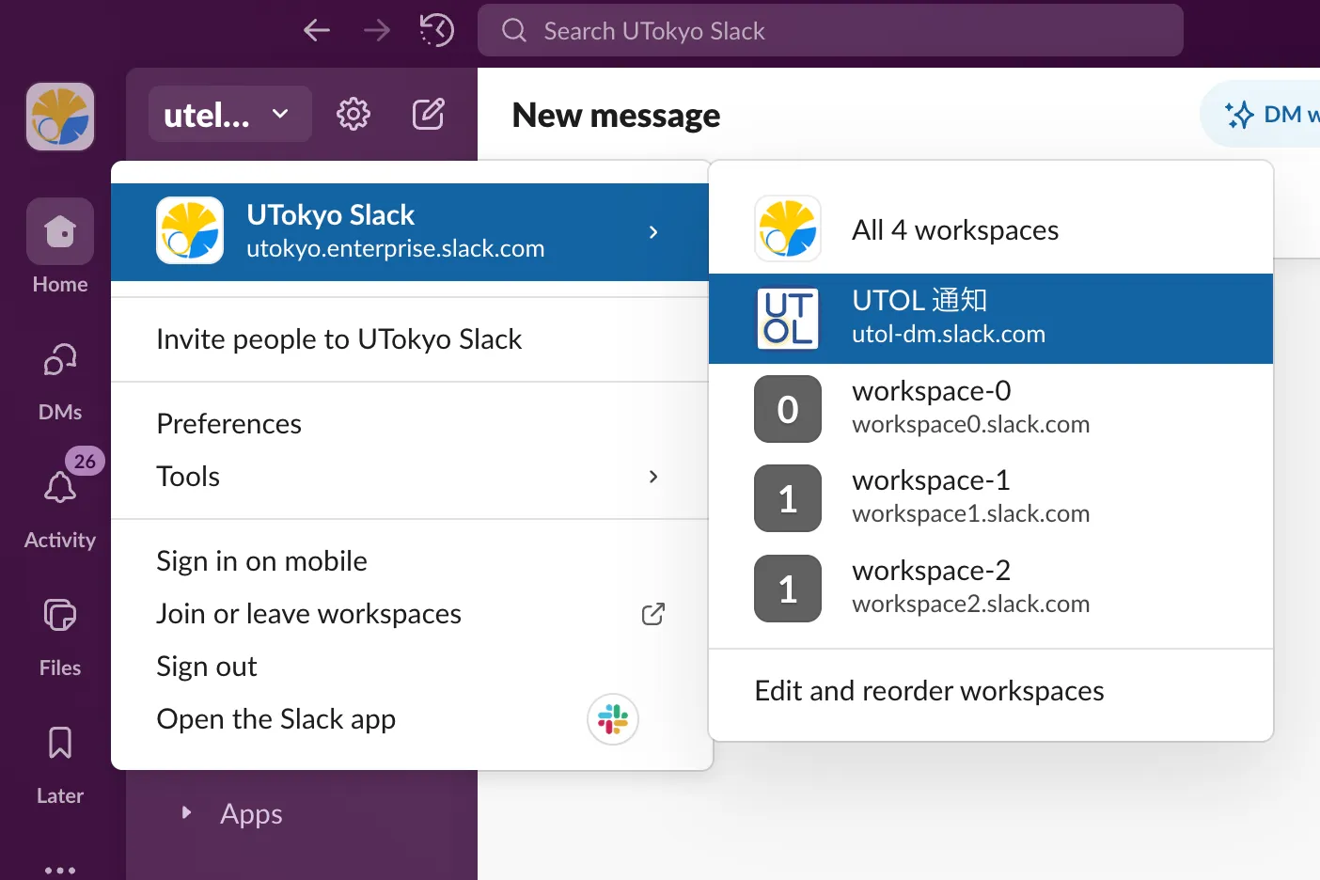This screenshot has height=880, width=1320.
Task: Select the UTOL 通知 workspace
Action: click(x=990, y=318)
